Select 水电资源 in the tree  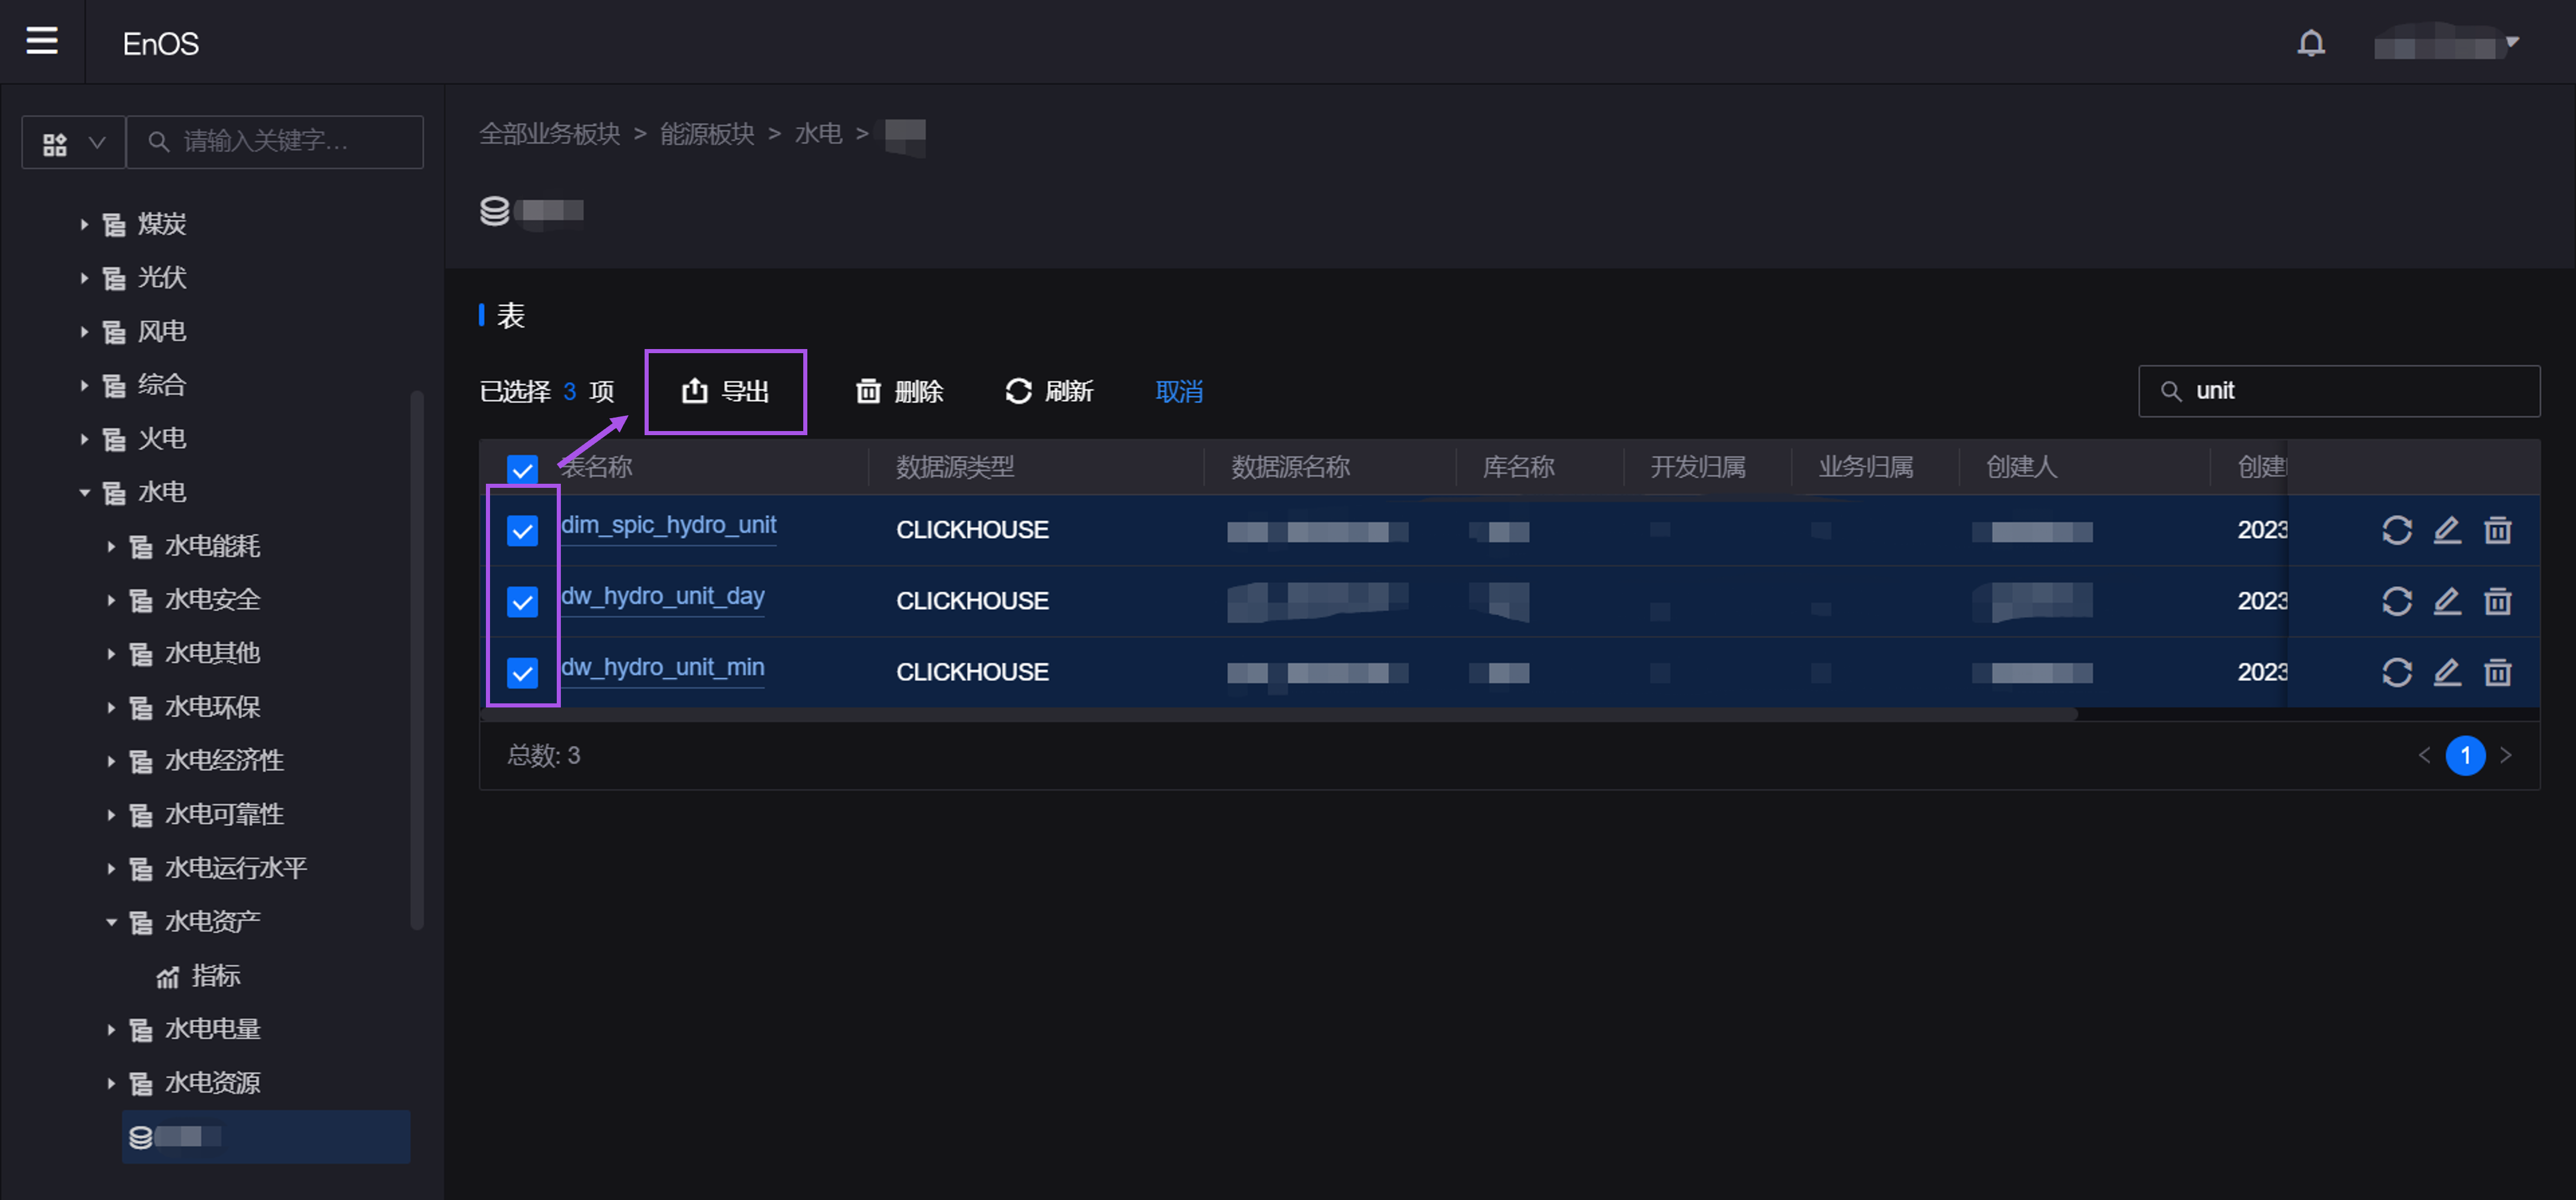[x=212, y=1083]
